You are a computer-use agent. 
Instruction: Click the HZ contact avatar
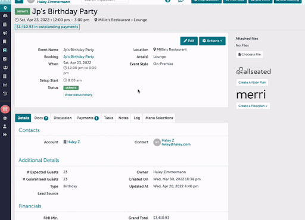157,142
